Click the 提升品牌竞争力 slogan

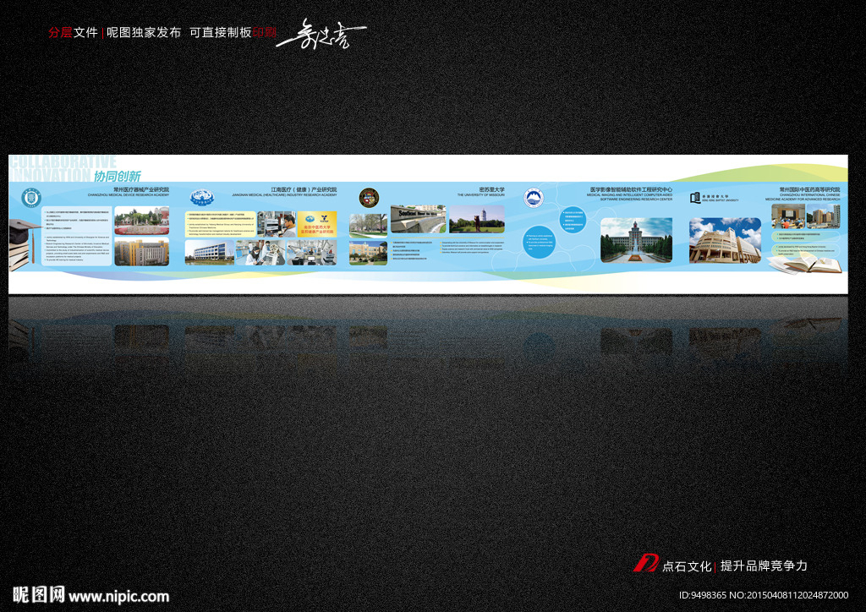[x=764, y=566]
